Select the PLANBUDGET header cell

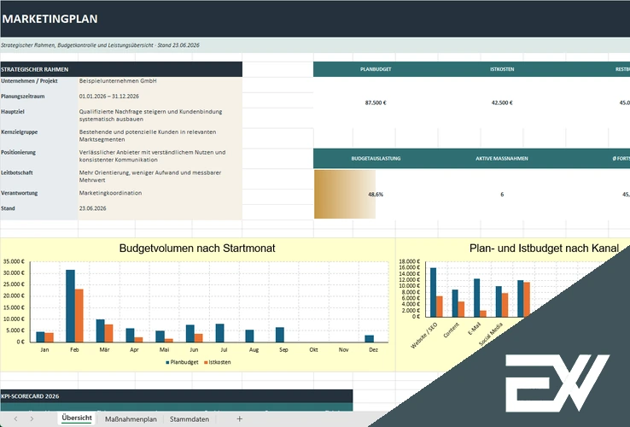(376, 69)
